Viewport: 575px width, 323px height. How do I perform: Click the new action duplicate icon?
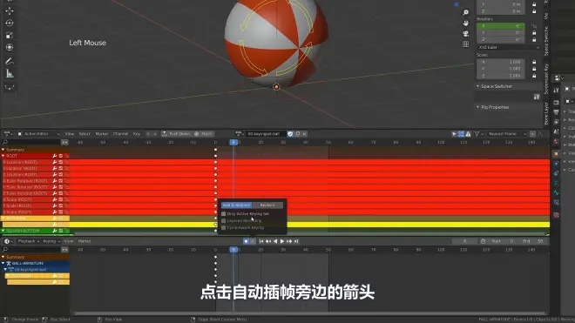pyautogui.click(x=297, y=134)
